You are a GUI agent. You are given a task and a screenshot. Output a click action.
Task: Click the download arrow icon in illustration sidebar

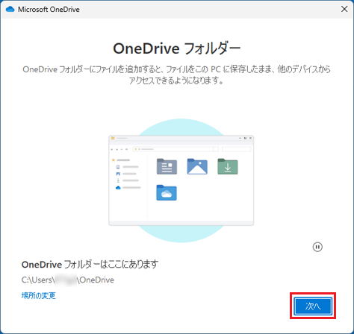(118, 180)
